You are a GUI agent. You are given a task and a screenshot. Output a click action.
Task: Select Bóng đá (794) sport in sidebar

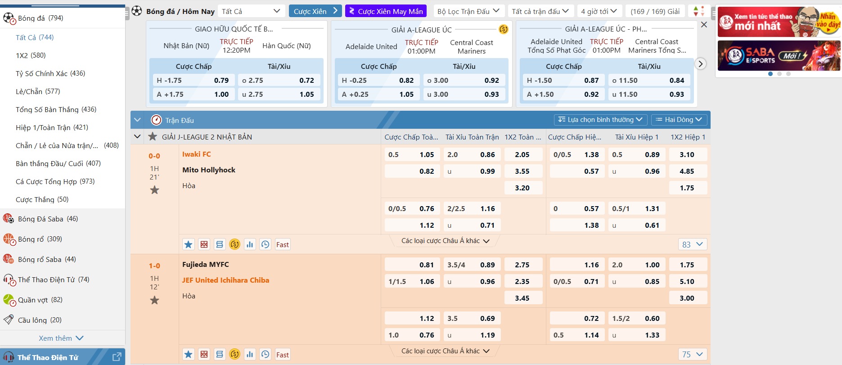tap(63, 18)
